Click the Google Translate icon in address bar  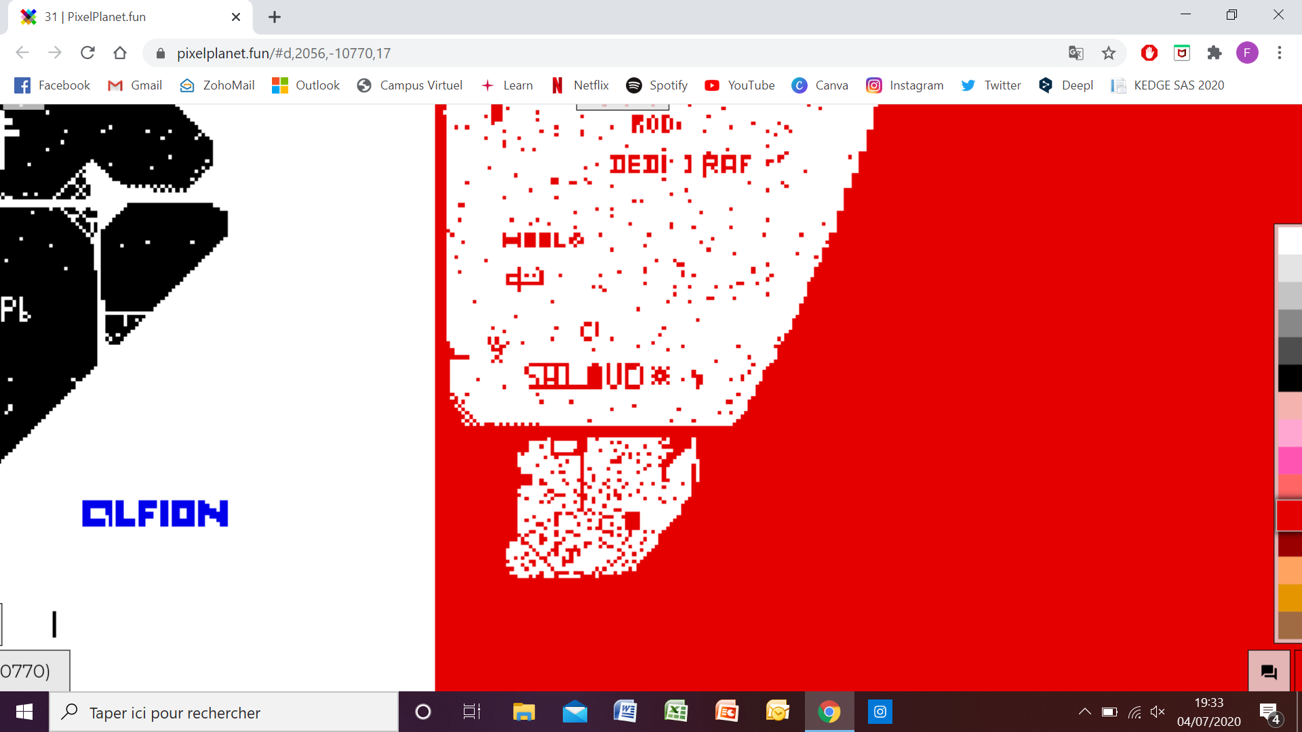coord(1076,53)
